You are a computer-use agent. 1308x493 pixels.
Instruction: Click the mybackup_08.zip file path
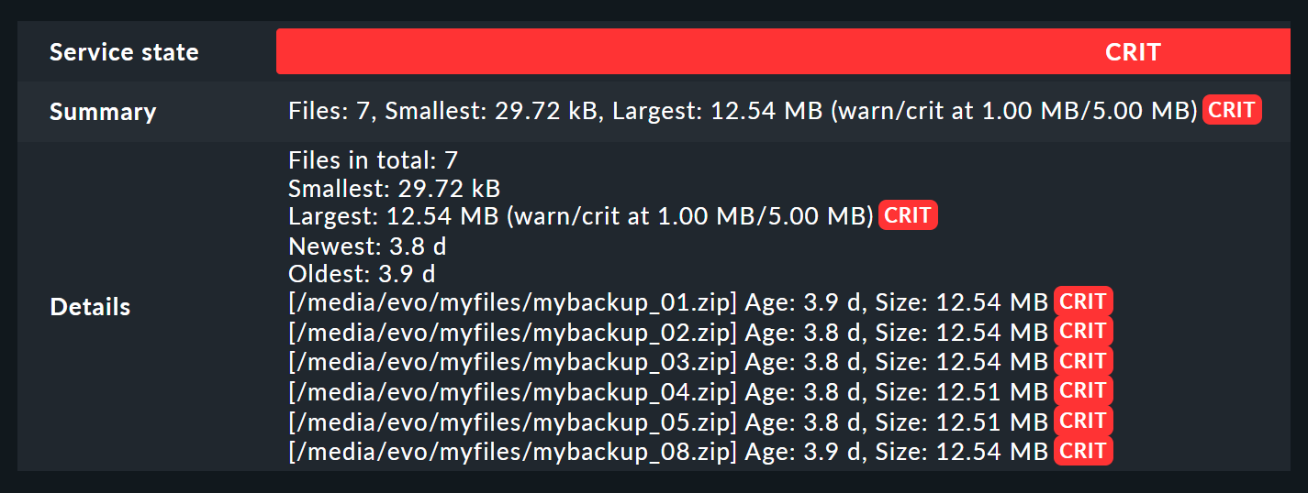point(512,452)
